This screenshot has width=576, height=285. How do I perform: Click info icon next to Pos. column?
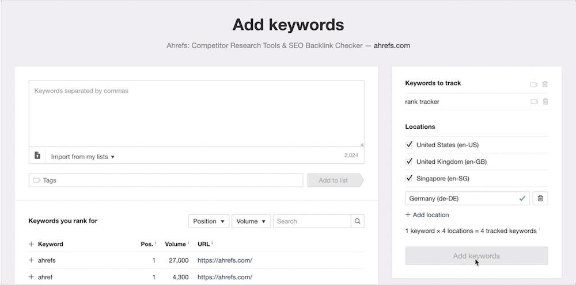click(156, 242)
